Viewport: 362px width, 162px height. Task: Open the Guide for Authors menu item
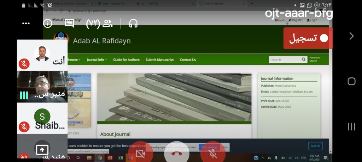[126, 60]
